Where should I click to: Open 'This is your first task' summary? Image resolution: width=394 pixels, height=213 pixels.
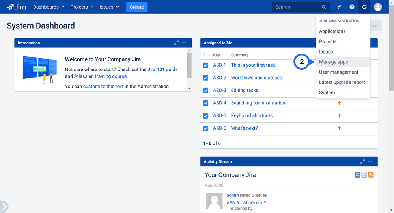point(253,65)
